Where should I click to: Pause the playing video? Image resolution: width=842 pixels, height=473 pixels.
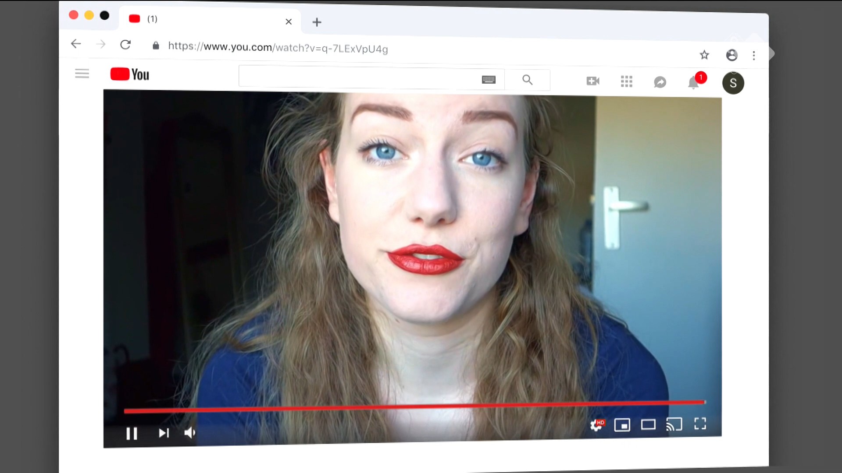point(132,434)
